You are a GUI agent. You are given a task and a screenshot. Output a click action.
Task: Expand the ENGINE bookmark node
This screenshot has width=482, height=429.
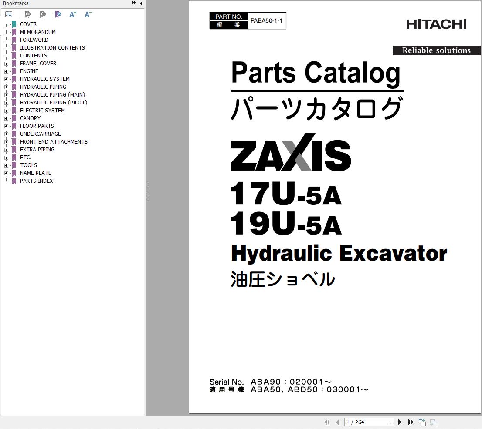6,71
